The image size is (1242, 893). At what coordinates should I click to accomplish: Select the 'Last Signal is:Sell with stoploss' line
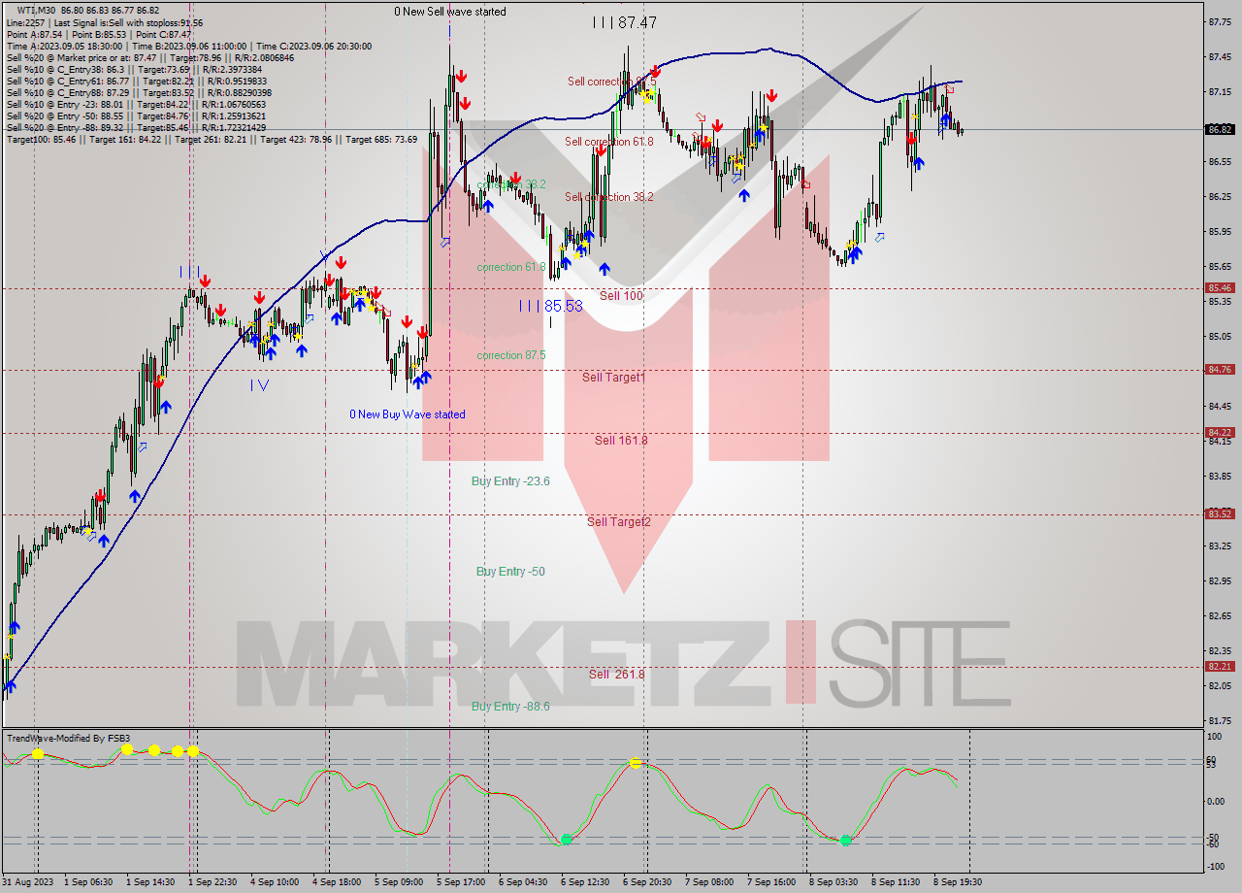104,22
